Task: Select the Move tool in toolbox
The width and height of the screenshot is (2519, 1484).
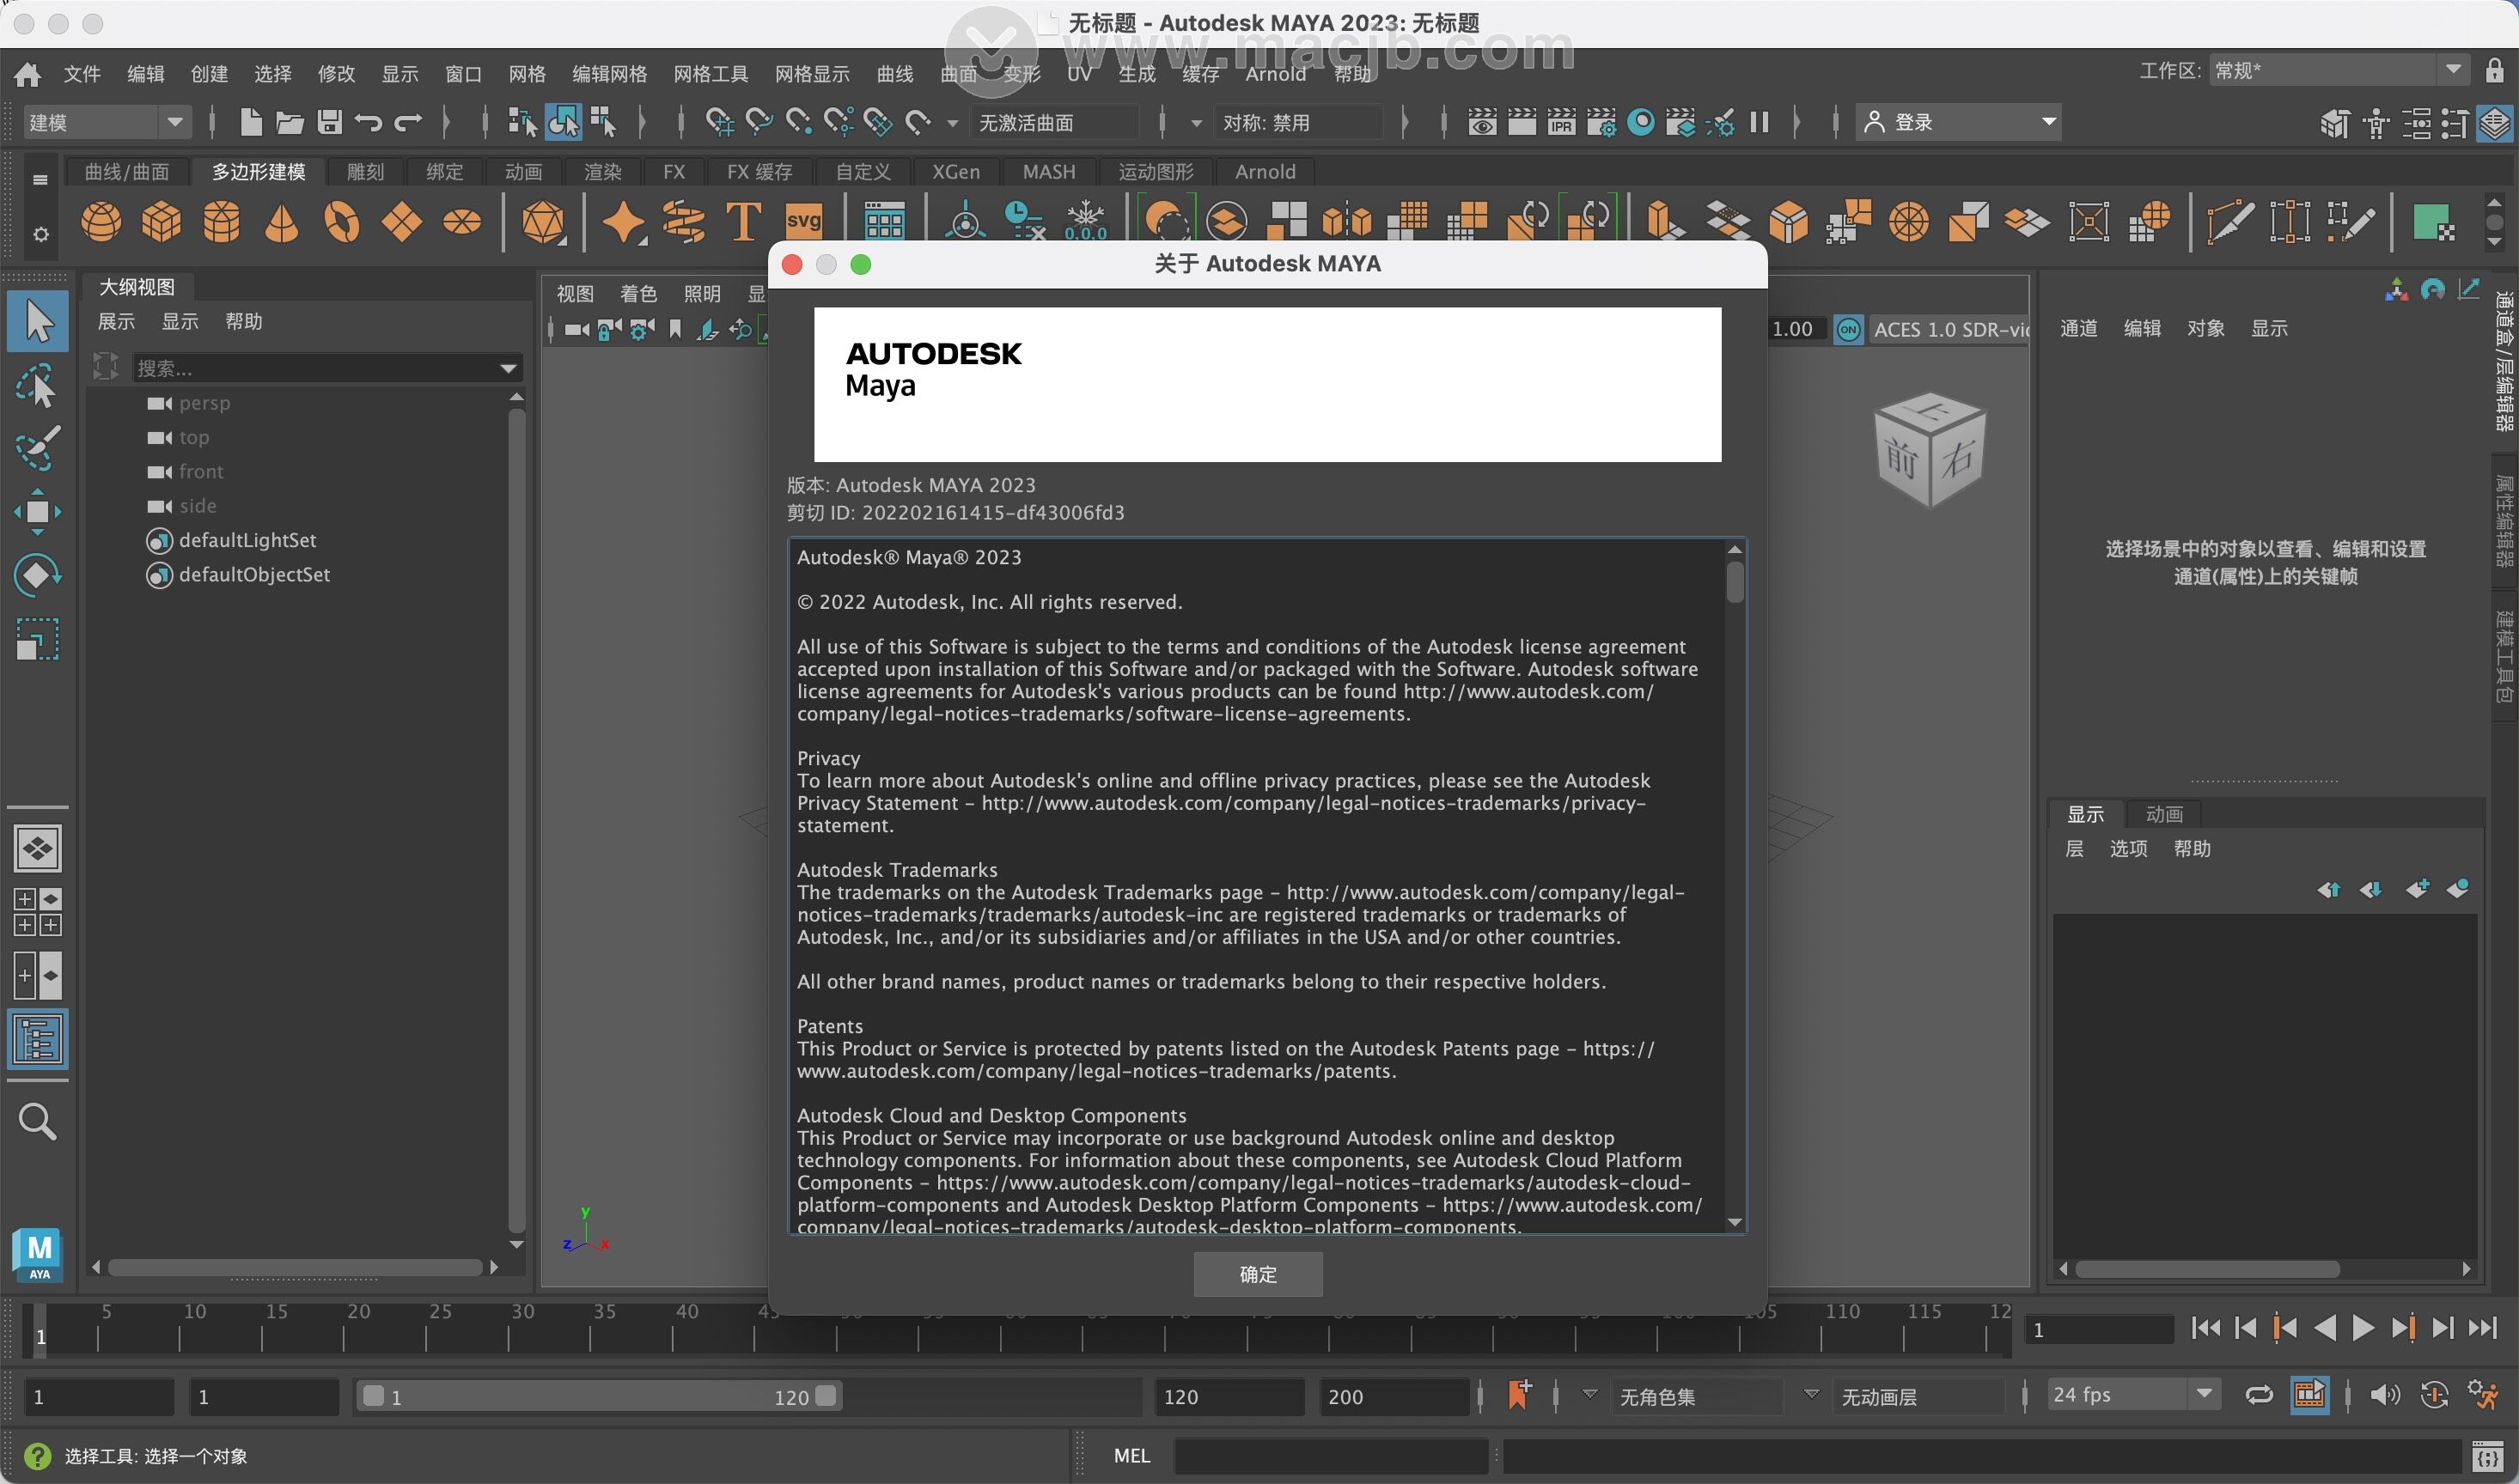Action: pyautogui.click(x=38, y=512)
